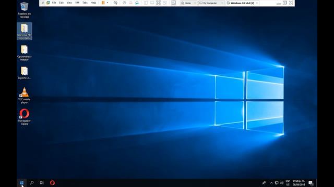The width and height of the screenshot is (334, 187).
Task: Open the Help menu
Action: 93,3
